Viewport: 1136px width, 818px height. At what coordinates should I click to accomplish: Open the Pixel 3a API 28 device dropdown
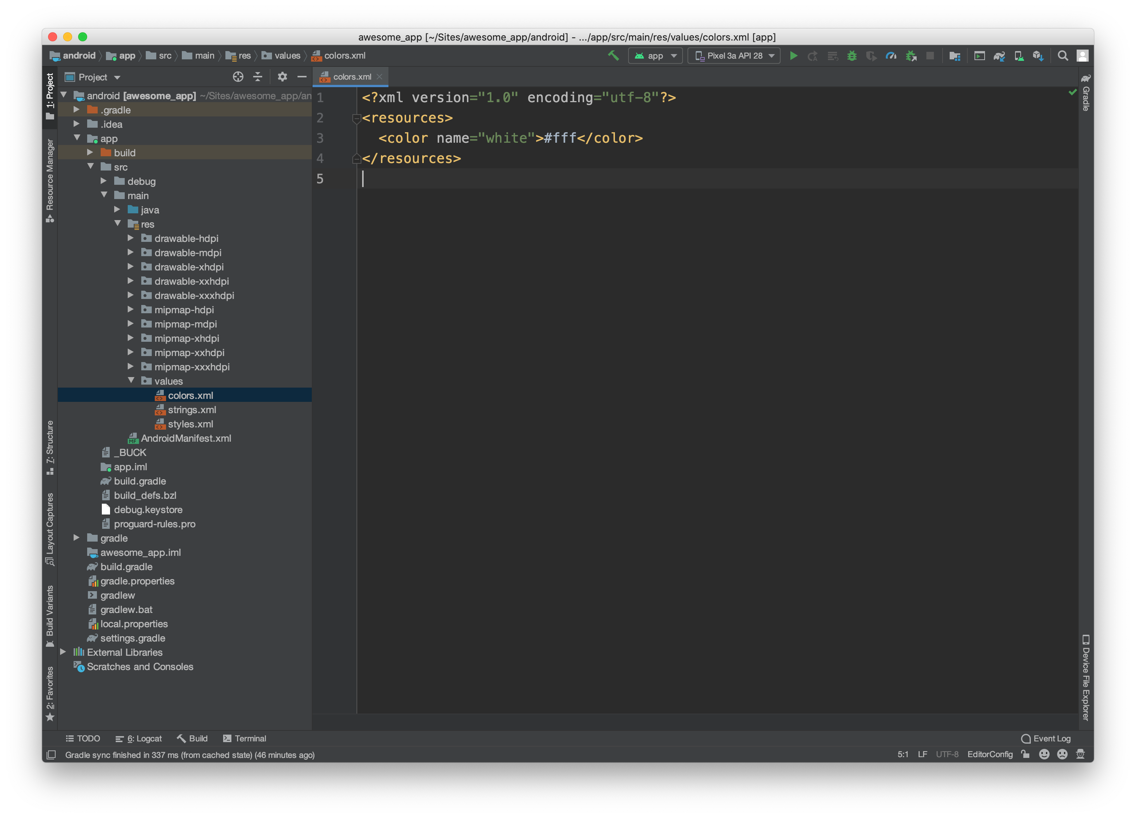(x=734, y=56)
